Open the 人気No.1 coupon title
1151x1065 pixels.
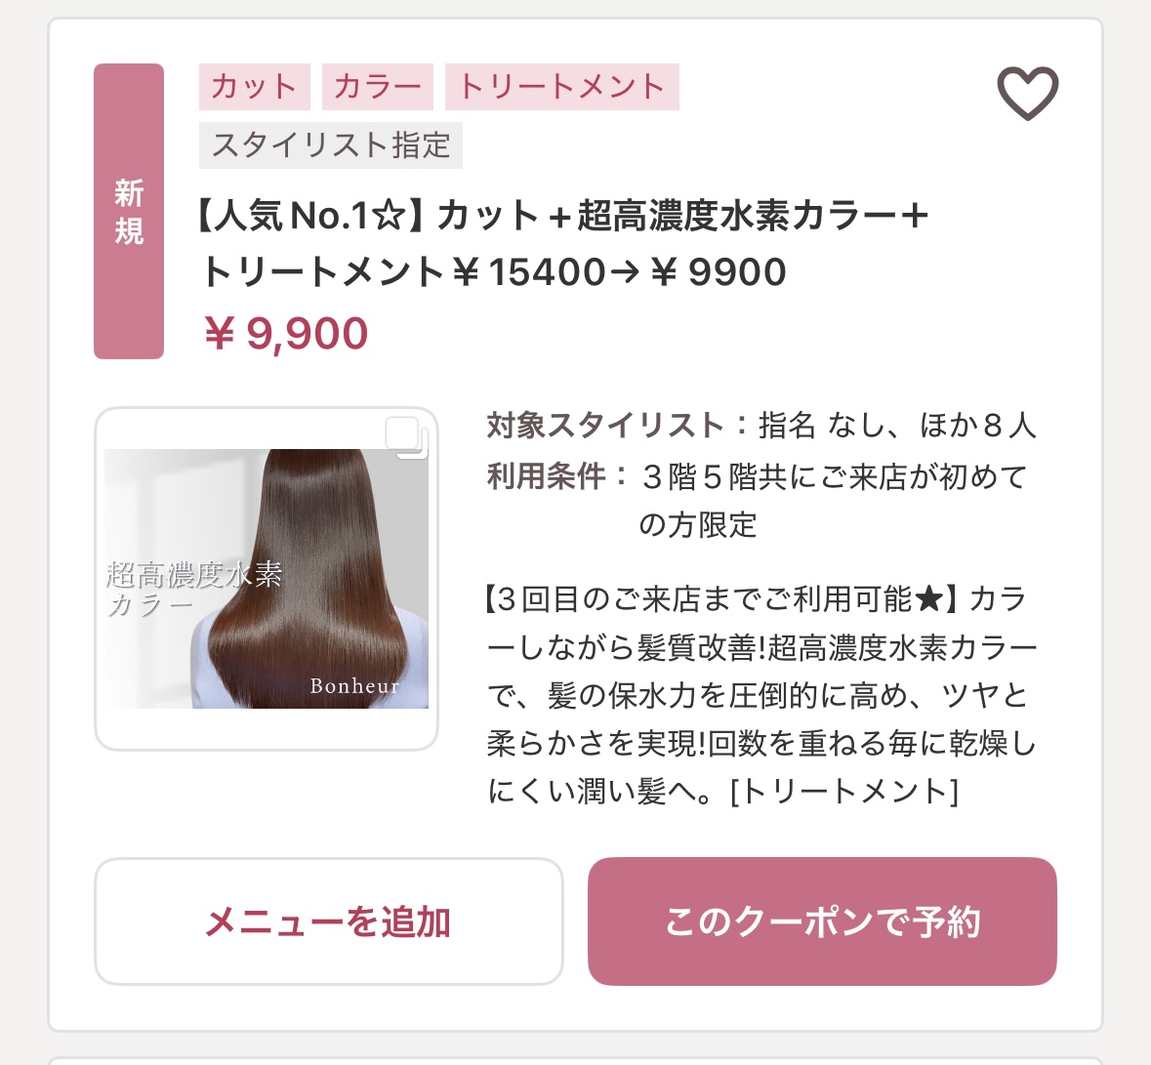click(563, 244)
